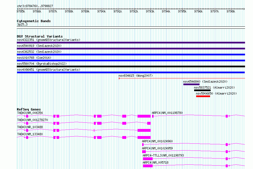Select the 9785k ruler position
The height and width of the screenshot is (169, 253).
[x=21, y=12]
